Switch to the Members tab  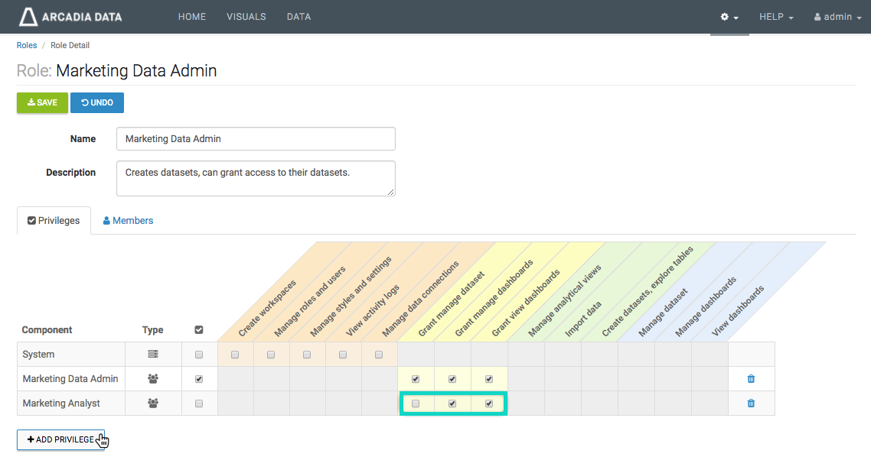coord(128,221)
